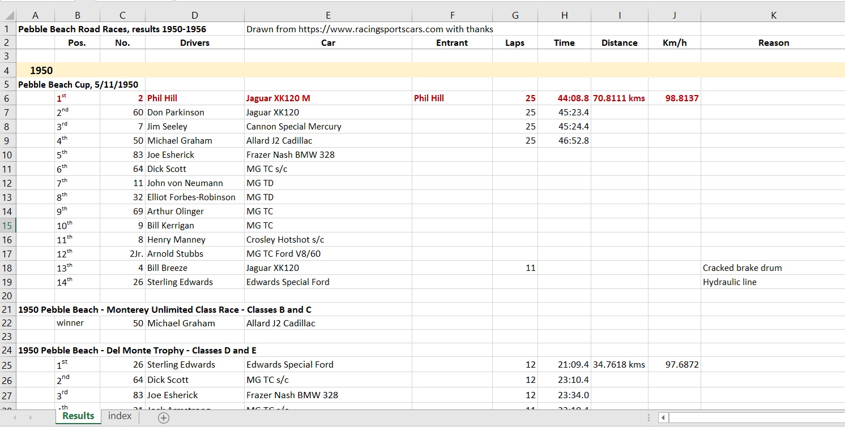Click 'Henry Manney' driver cell
845x427 pixels.
click(x=195, y=239)
